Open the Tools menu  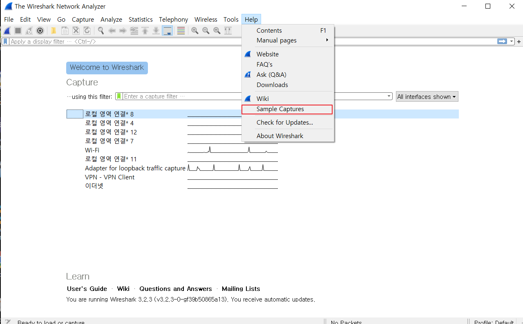coord(231,19)
